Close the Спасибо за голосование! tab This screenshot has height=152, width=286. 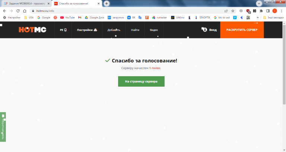(98, 3)
